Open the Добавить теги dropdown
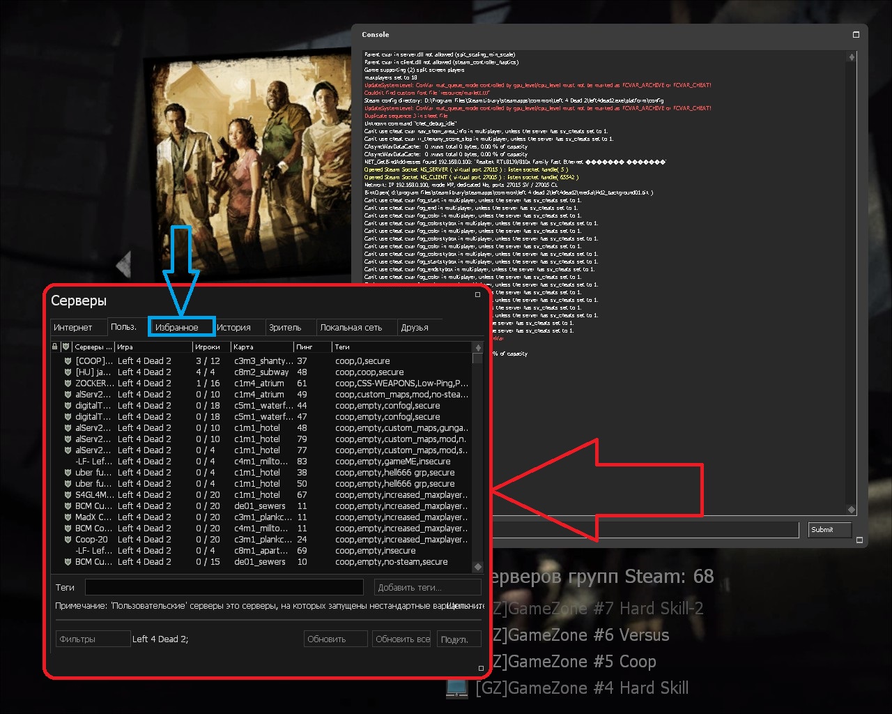892x714 pixels. coord(427,587)
